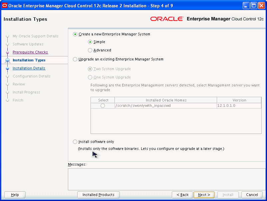Minimize the installer window

pos(246,6)
